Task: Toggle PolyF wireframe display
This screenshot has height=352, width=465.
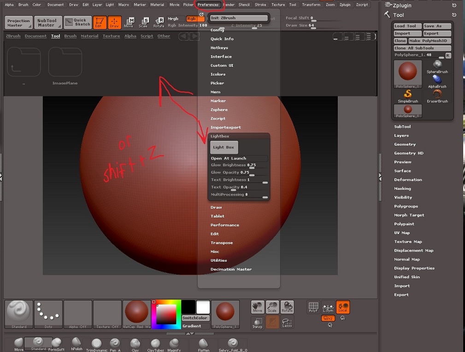Action: coord(313,307)
